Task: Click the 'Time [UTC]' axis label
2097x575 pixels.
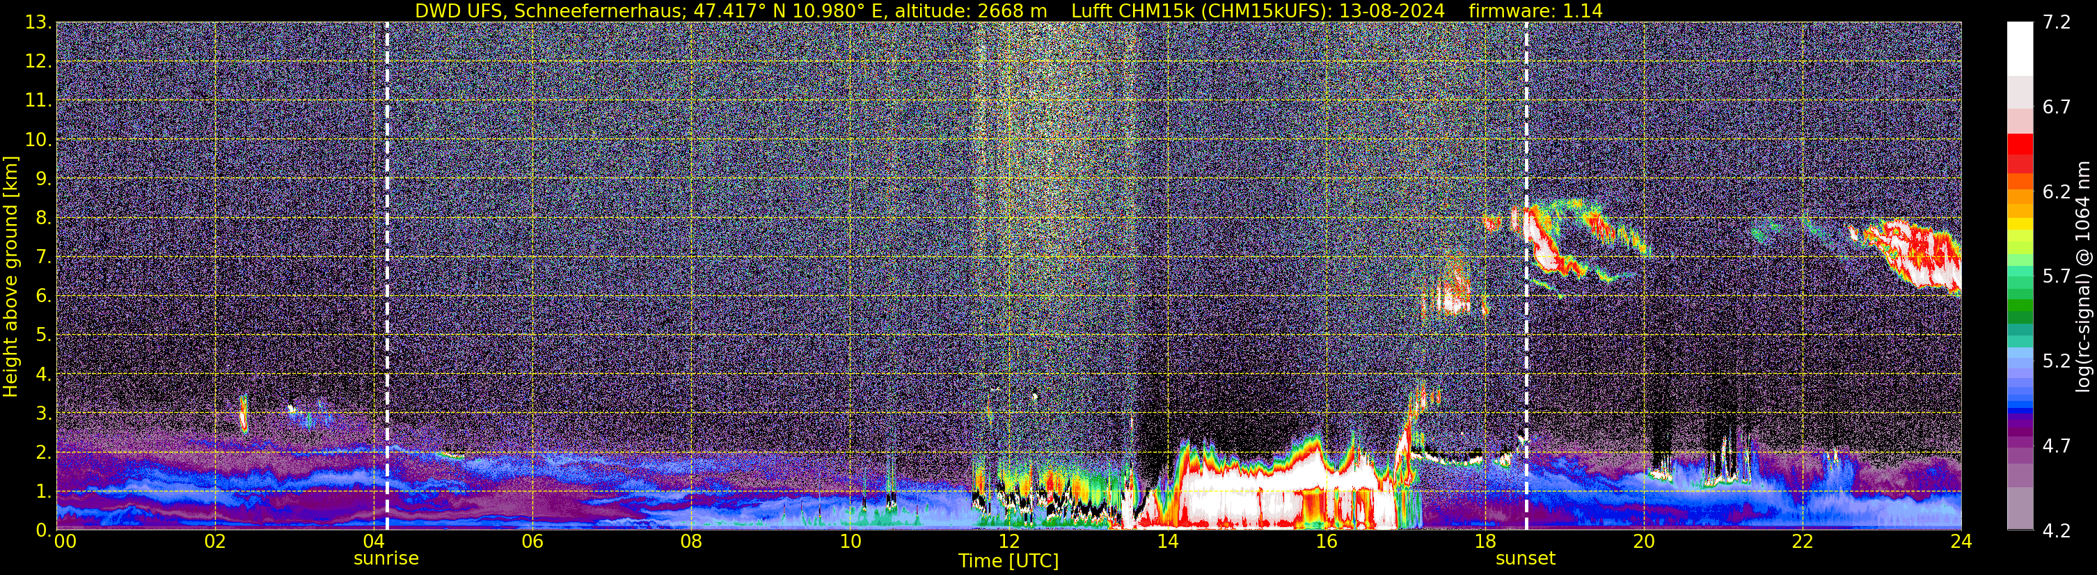Action: tap(1008, 561)
